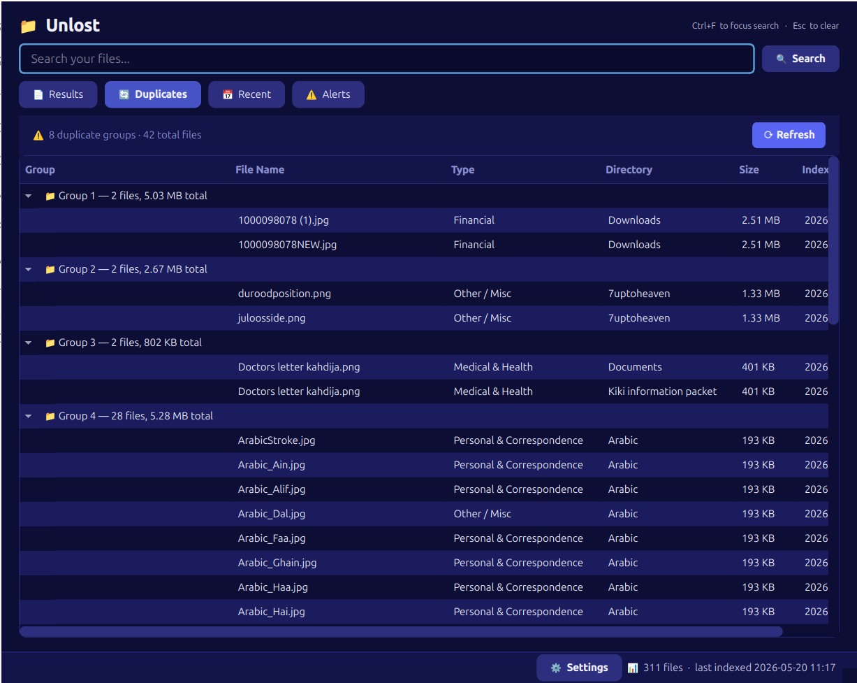Sort by the Group column header
857x683 pixels.
[x=40, y=170]
